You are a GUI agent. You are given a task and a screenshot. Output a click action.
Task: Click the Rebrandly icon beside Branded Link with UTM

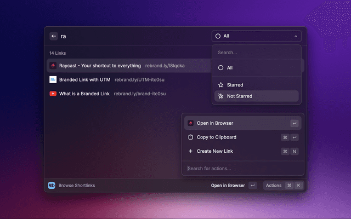tap(53, 79)
